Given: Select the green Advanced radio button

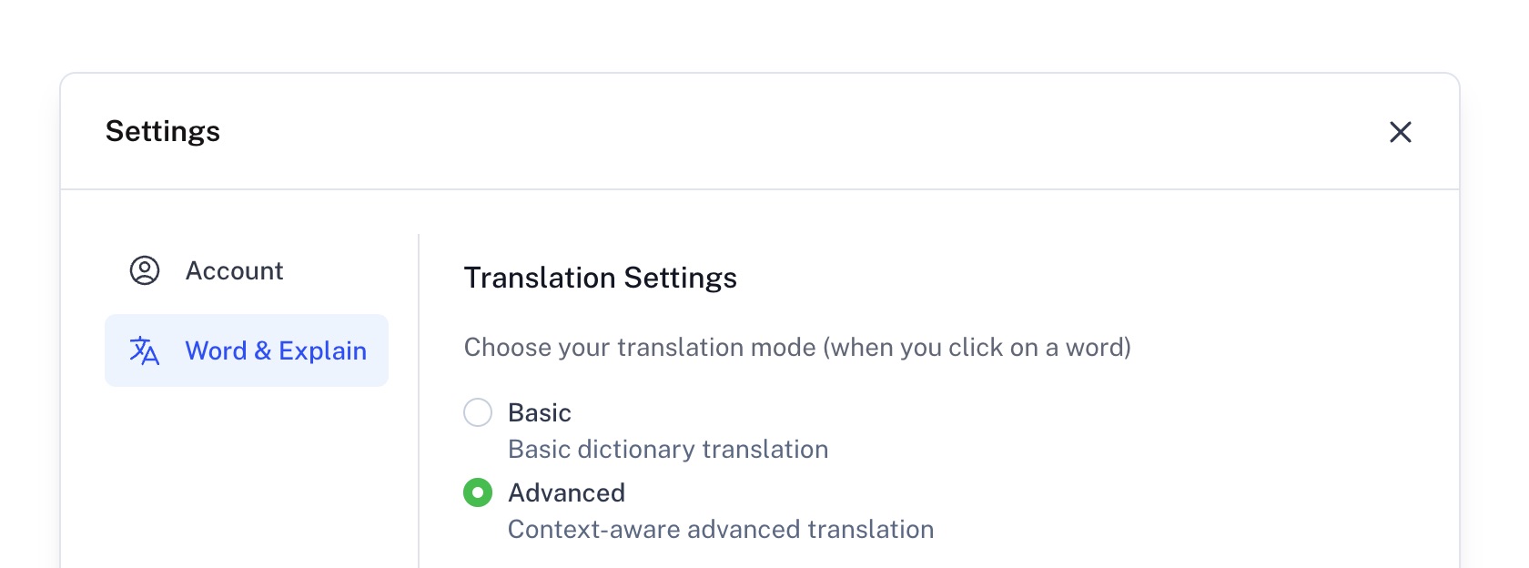Looking at the screenshot, I should (x=478, y=492).
